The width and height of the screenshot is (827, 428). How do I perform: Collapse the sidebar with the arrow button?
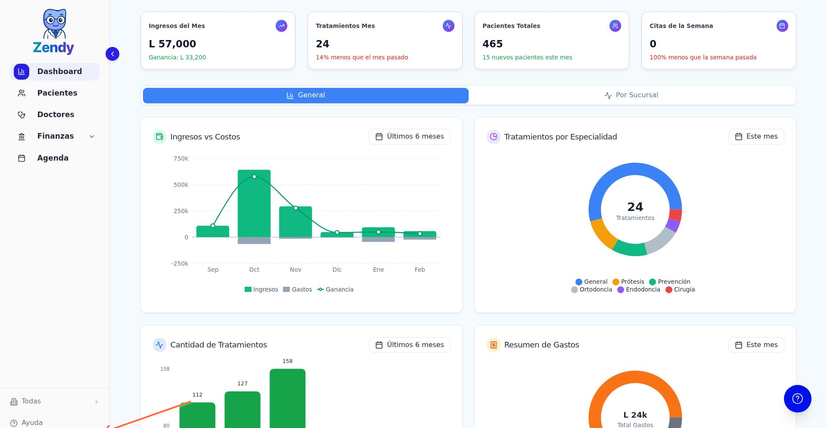tap(112, 54)
